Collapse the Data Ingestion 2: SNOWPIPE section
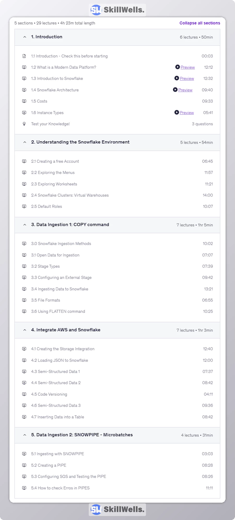This screenshot has width=235, height=520. (x=24, y=435)
